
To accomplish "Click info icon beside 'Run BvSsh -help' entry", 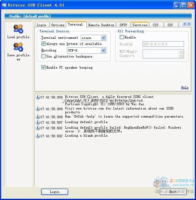I will (x=37, y=117).
